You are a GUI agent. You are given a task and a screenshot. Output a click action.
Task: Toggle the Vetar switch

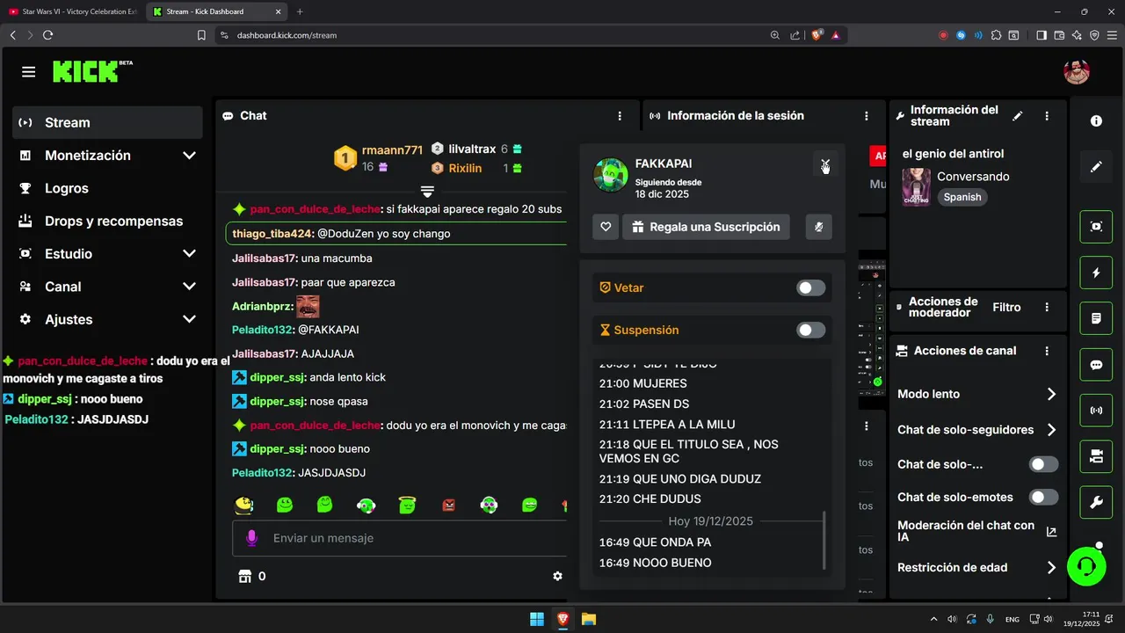(810, 287)
